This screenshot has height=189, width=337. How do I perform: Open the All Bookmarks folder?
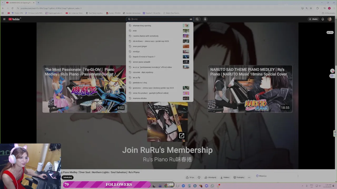(x=329, y=13)
